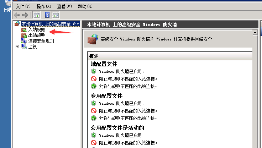Image resolution: width=262 pixels, height=148 pixels.
Task: Click 允许与规则不匹配的出站连接 under 域配置文件
Action: coord(128,86)
